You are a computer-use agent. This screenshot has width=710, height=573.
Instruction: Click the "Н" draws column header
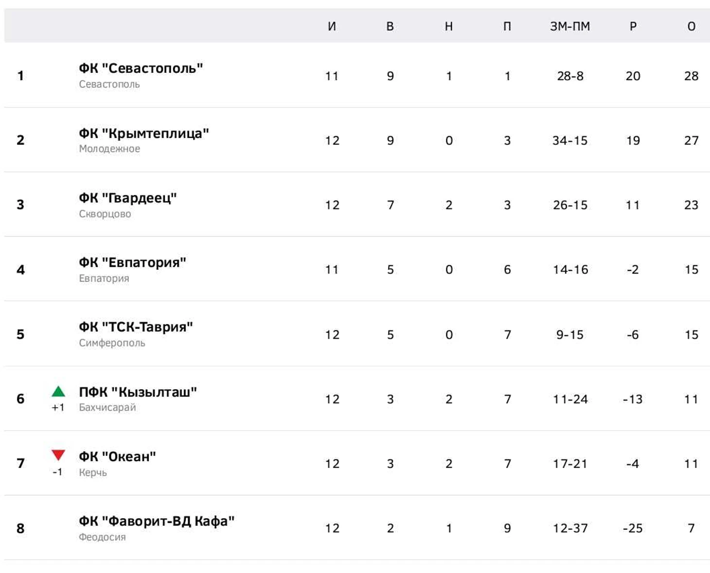[449, 26]
